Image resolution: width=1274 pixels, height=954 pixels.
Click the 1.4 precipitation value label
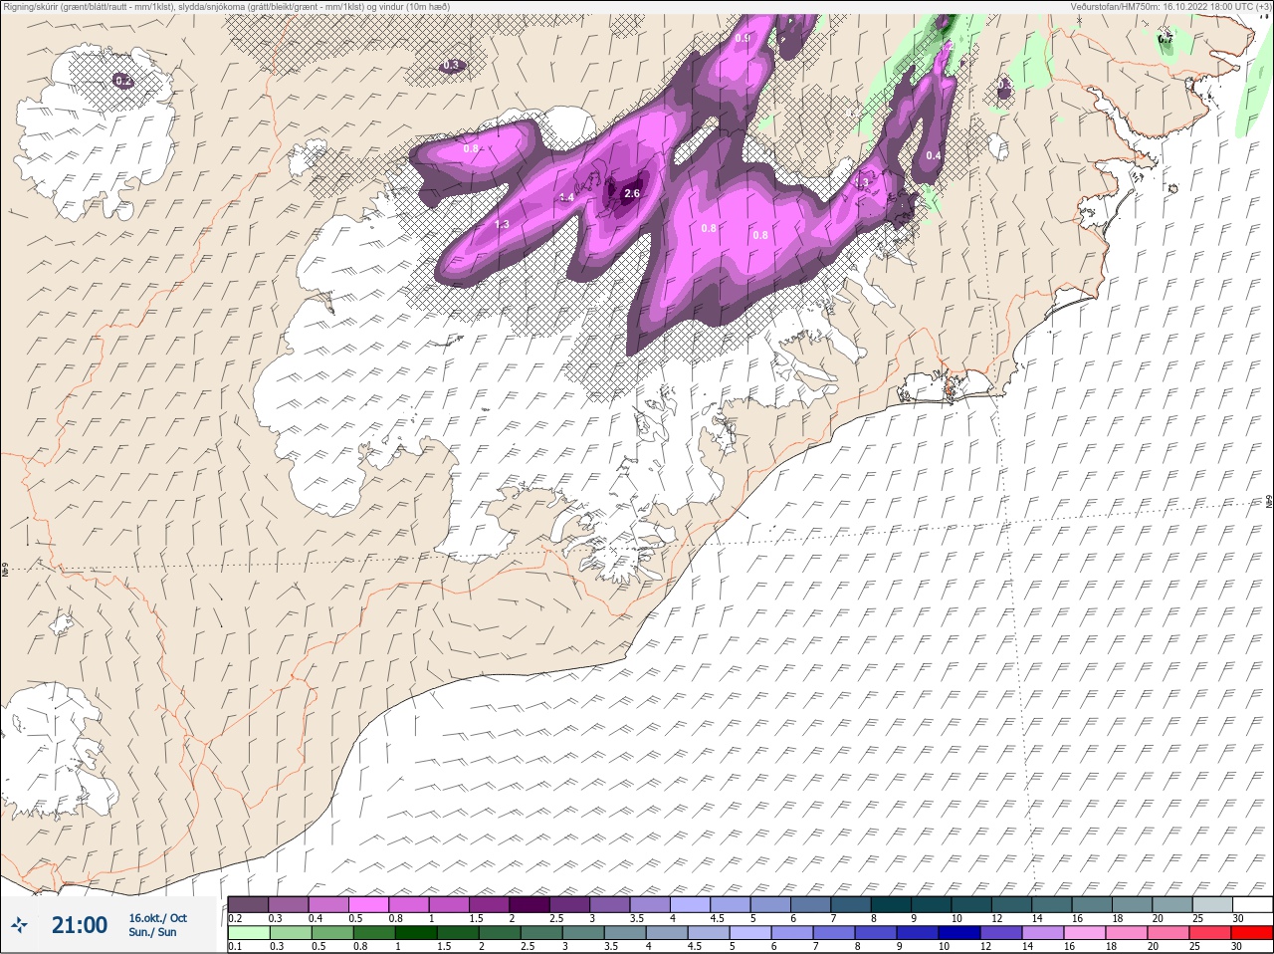pyautogui.click(x=566, y=197)
